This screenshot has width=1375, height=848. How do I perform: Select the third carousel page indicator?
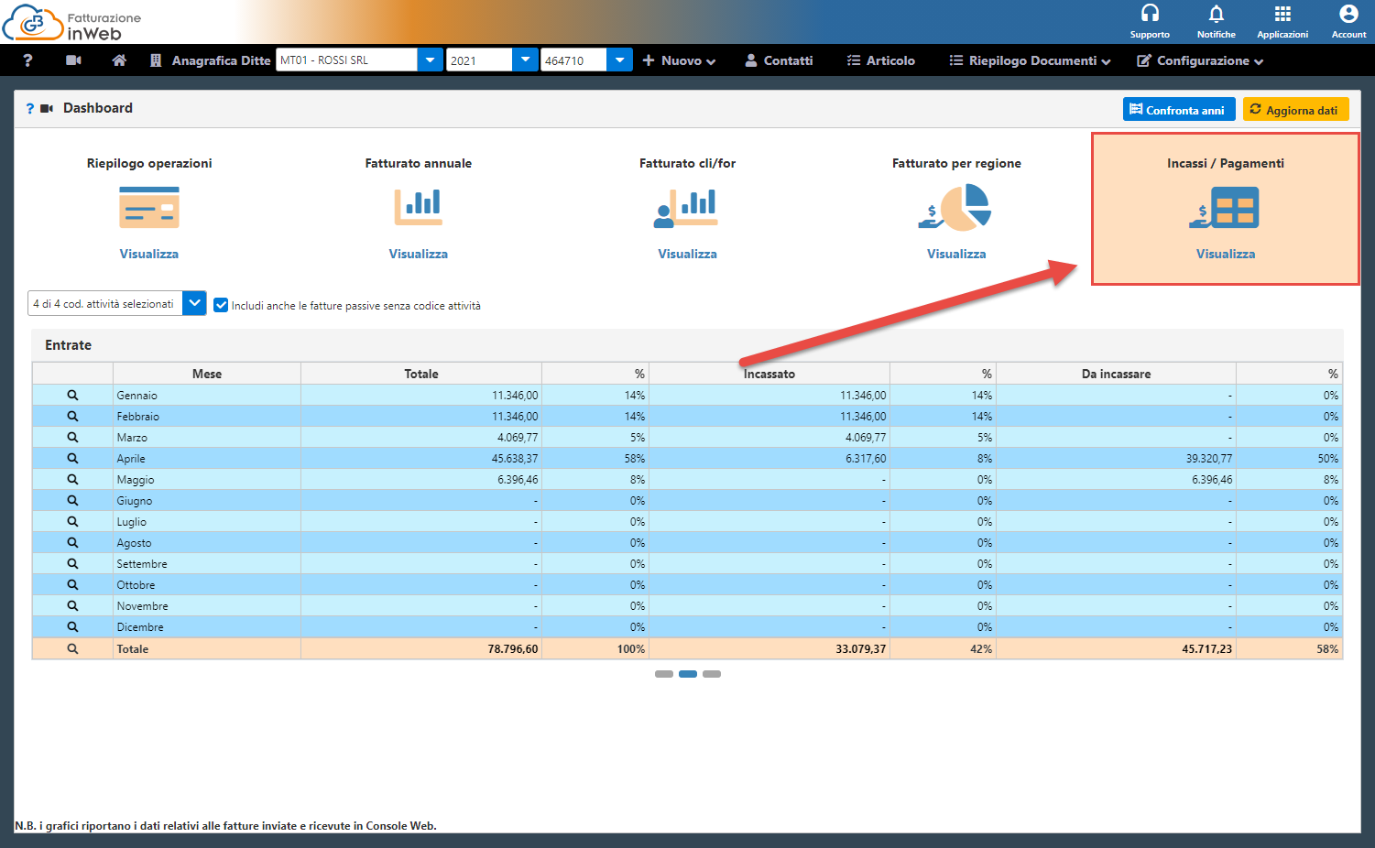pos(712,674)
